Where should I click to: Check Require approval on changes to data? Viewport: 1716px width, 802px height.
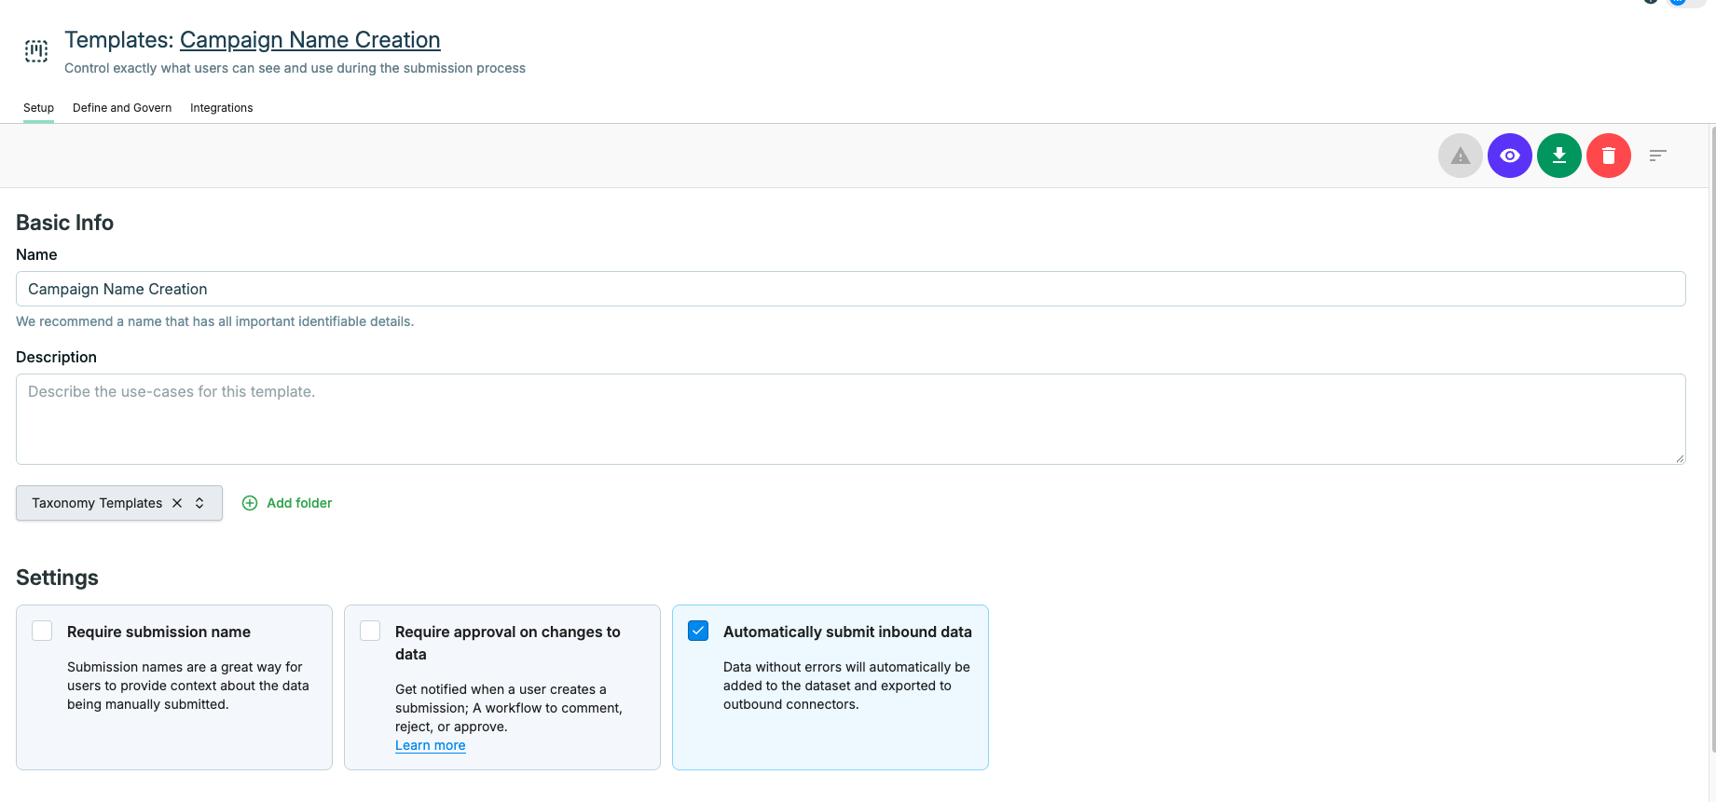(x=370, y=631)
